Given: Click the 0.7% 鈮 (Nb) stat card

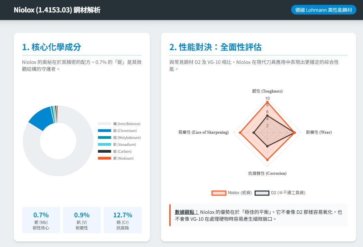Looking at the screenshot, I should pos(41,220).
